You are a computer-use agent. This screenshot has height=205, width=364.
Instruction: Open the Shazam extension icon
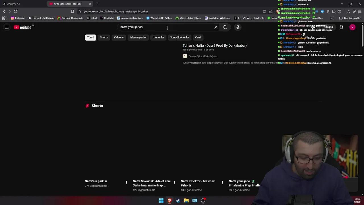pos(322,11)
